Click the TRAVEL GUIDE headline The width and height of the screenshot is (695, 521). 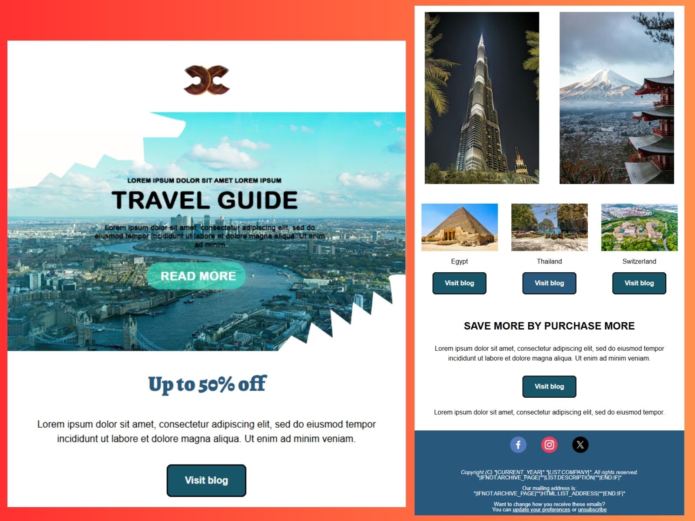point(205,200)
